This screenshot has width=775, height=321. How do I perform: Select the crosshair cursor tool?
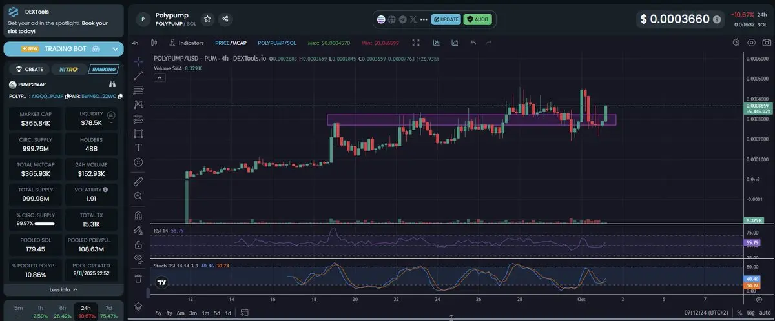click(138, 61)
